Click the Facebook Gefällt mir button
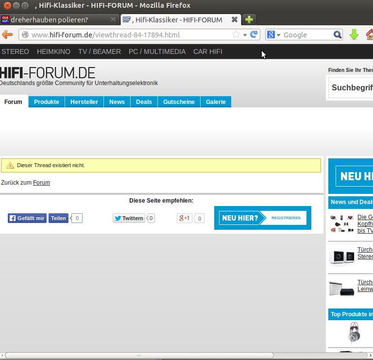The image size is (373, 360). coord(27,218)
